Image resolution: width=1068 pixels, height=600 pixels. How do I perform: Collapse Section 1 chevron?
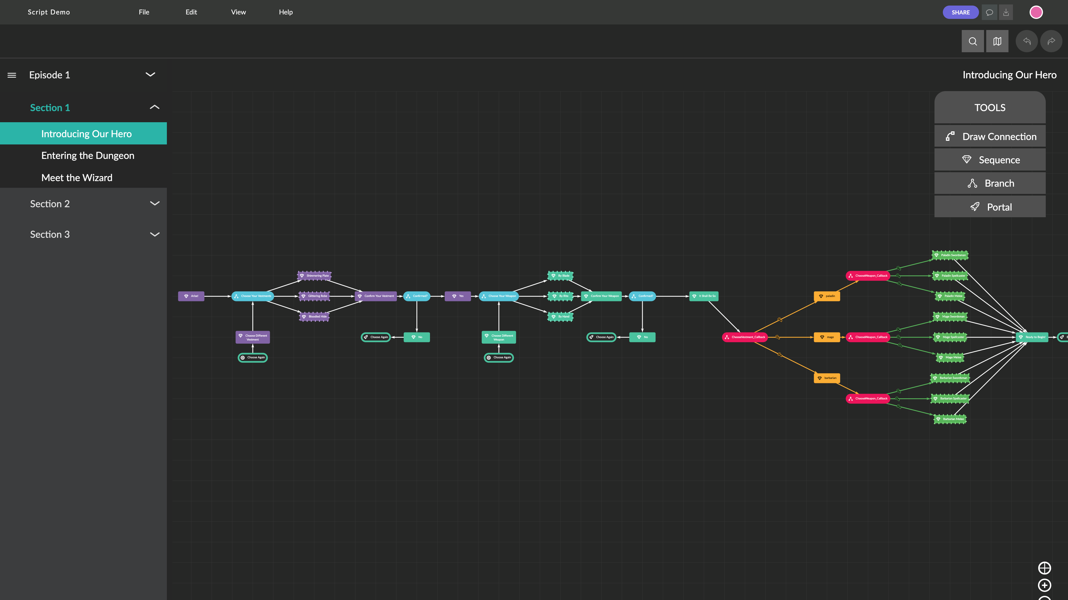[x=155, y=107]
